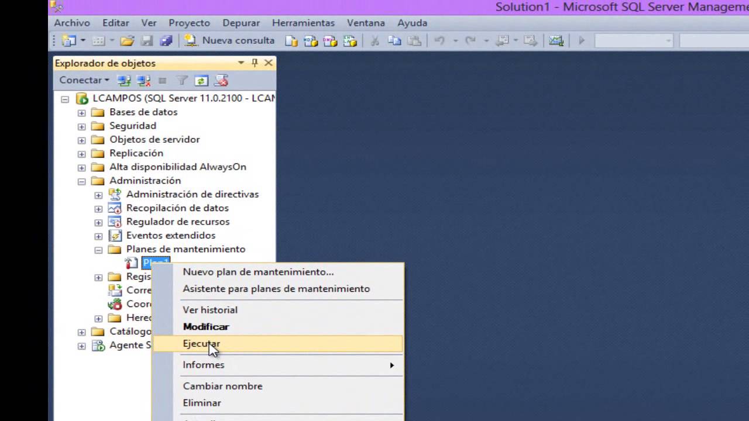Expand Alta disponibilidad AlwaysOn node
The image size is (749, 421).
click(x=81, y=168)
